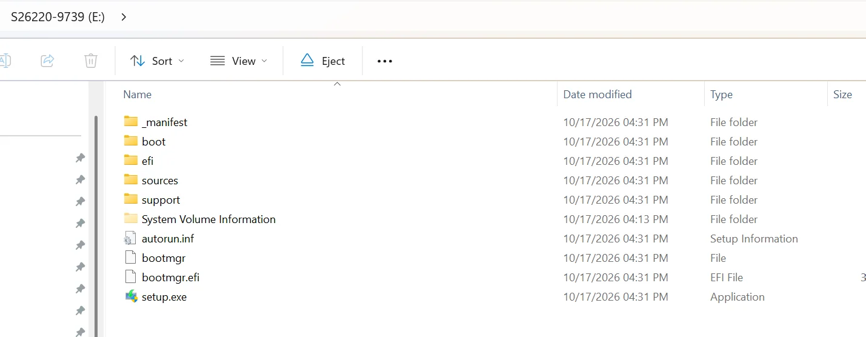
Task: Click the _manifest folder name
Action: point(165,122)
